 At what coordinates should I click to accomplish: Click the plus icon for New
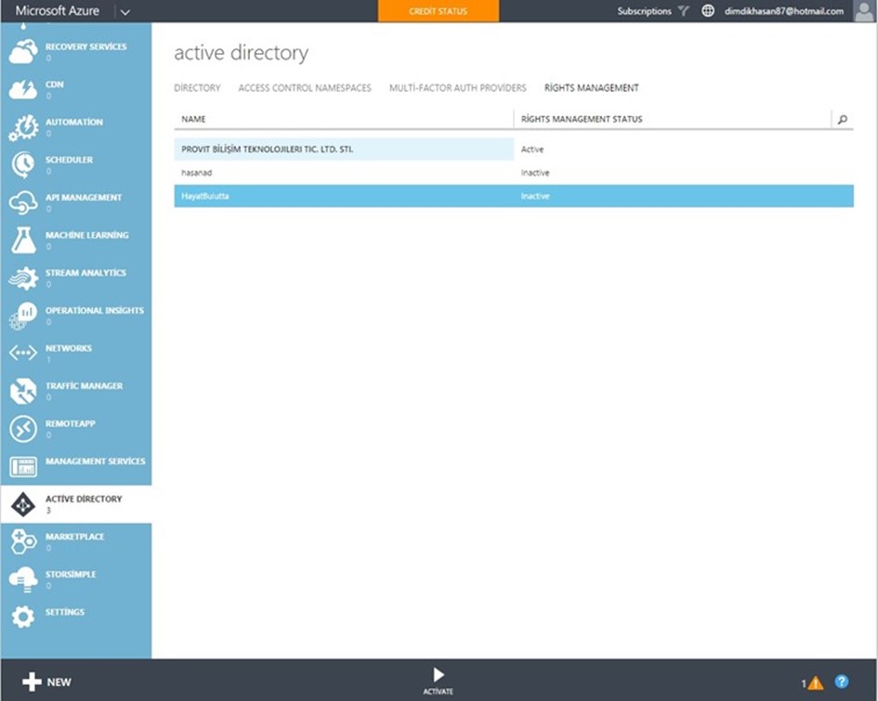tap(32, 682)
